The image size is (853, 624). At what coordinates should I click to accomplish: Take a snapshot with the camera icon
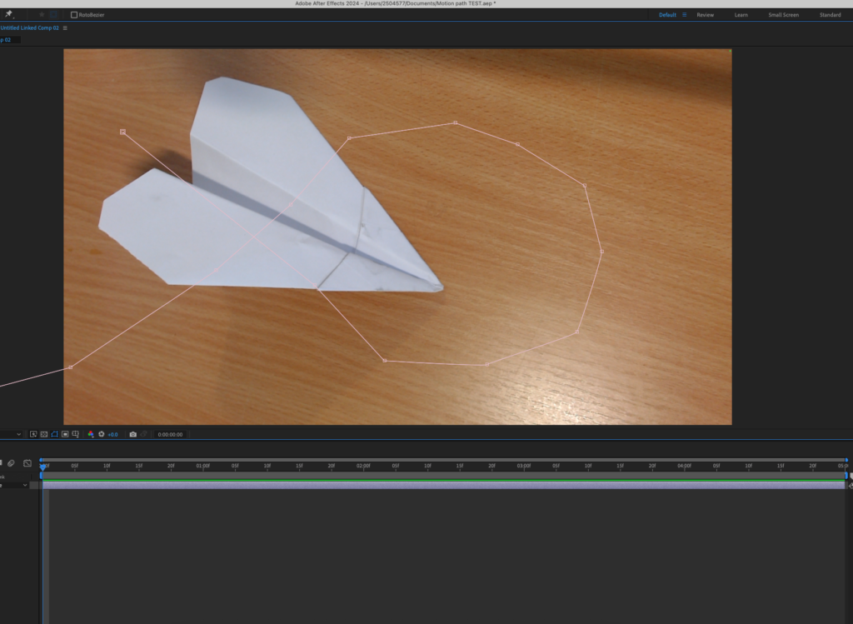(x=132, y=434)
